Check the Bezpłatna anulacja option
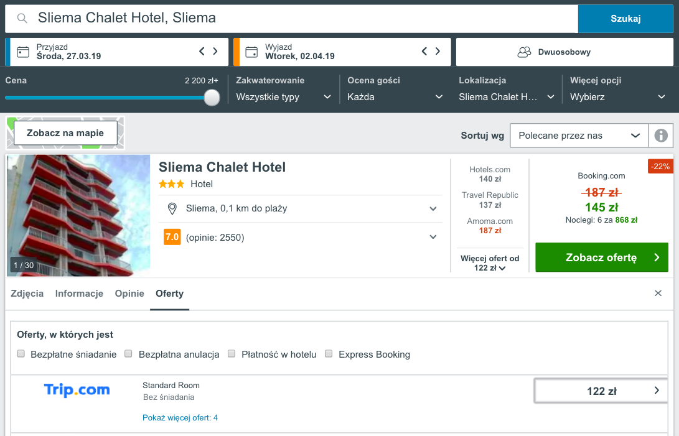Screen dimensions: 679x436 pos(128,354)
